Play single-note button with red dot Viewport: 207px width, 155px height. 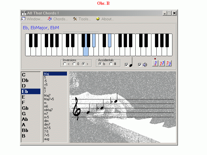point(155,63)
